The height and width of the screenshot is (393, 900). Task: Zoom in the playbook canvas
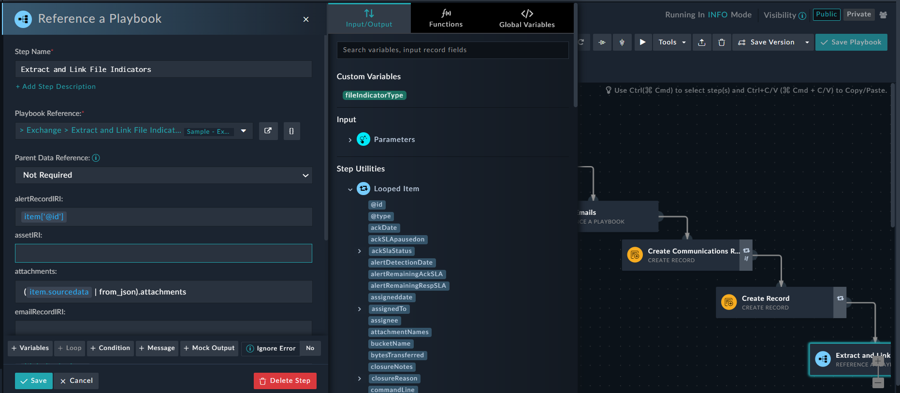point(878,360)
